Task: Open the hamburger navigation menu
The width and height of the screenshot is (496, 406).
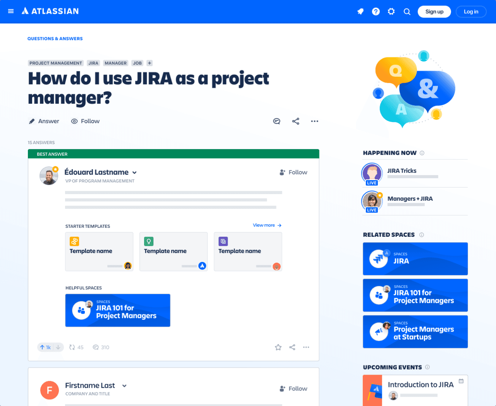Action: coord(11,11)
